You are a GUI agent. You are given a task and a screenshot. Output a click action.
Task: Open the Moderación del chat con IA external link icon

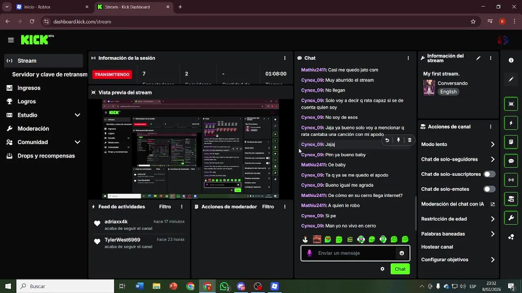click(x=493, y=204)
